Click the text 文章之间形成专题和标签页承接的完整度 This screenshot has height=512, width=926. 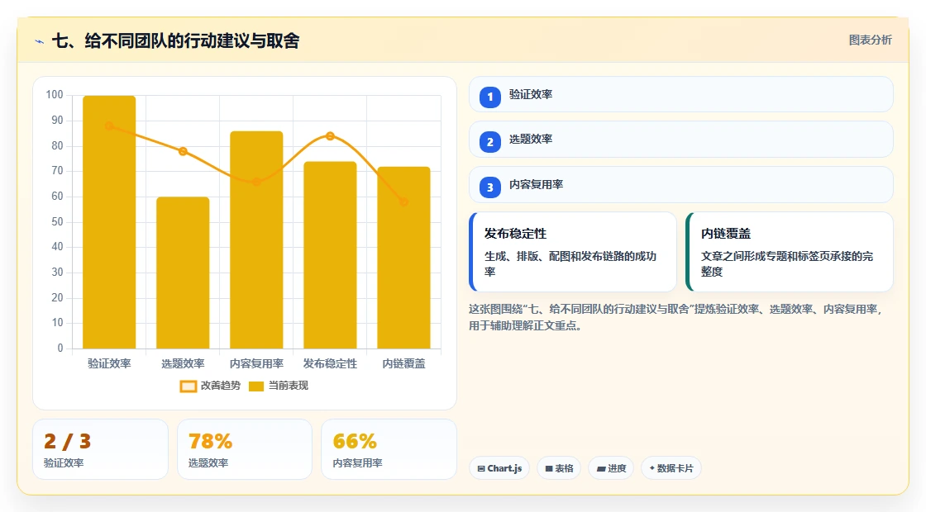coord(787,263)
